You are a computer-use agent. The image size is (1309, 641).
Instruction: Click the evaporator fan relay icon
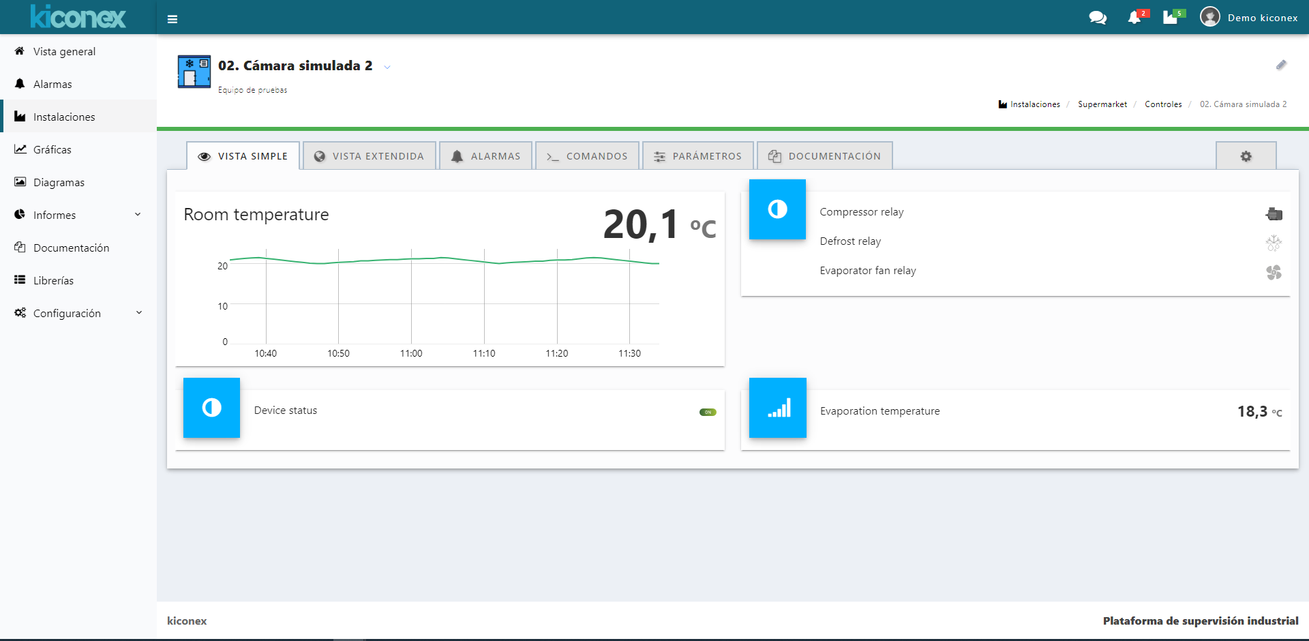[x=1274, y=273]
